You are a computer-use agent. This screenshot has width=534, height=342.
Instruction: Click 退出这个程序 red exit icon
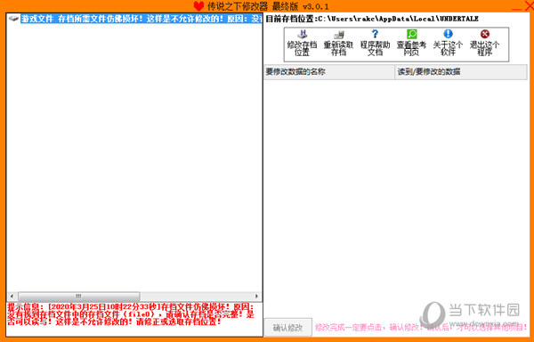tap(485, 43)
